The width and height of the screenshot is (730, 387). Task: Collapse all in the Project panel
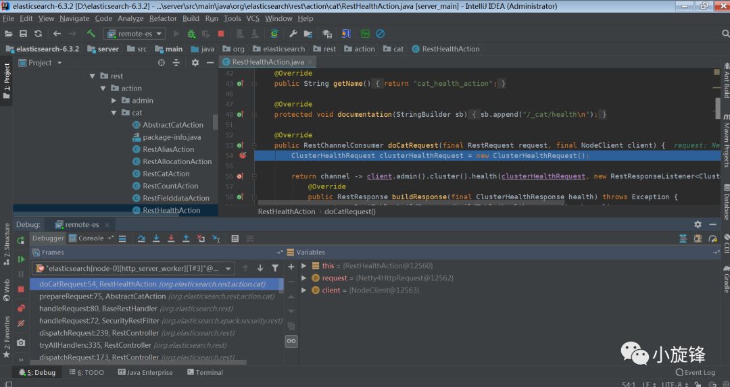[176, 62]
